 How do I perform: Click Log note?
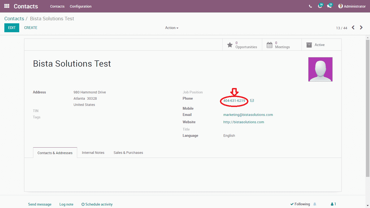[x=66, y=204]
